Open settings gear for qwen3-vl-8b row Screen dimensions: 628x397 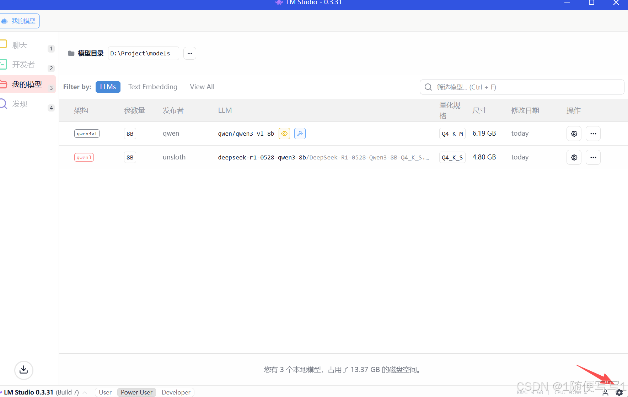574,134
